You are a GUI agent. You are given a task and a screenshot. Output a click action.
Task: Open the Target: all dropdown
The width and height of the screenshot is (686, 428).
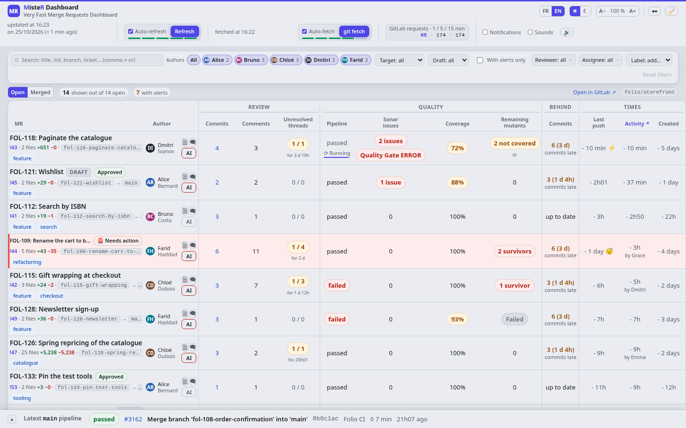399,60
